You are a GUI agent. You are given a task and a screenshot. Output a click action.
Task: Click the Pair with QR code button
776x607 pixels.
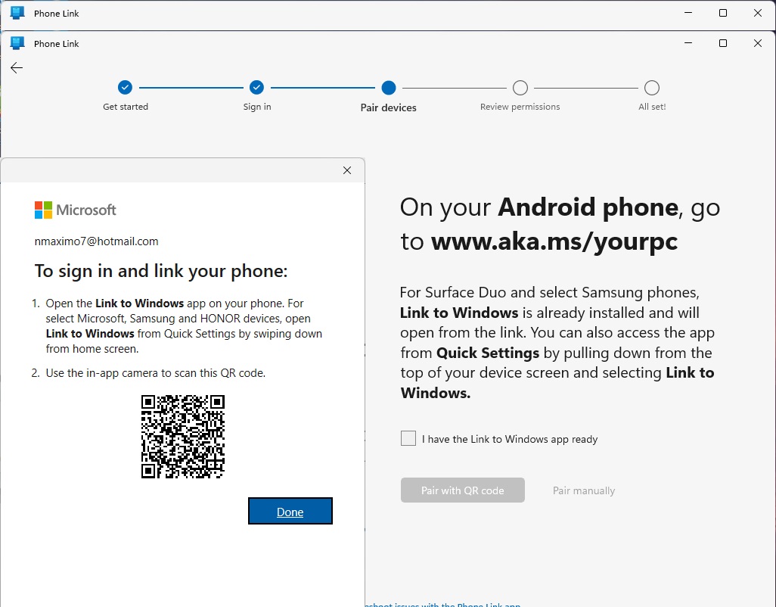[x=462, y=490]
